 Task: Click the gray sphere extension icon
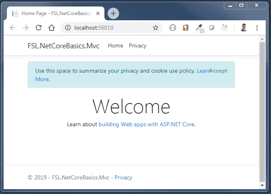coord(212,28)
